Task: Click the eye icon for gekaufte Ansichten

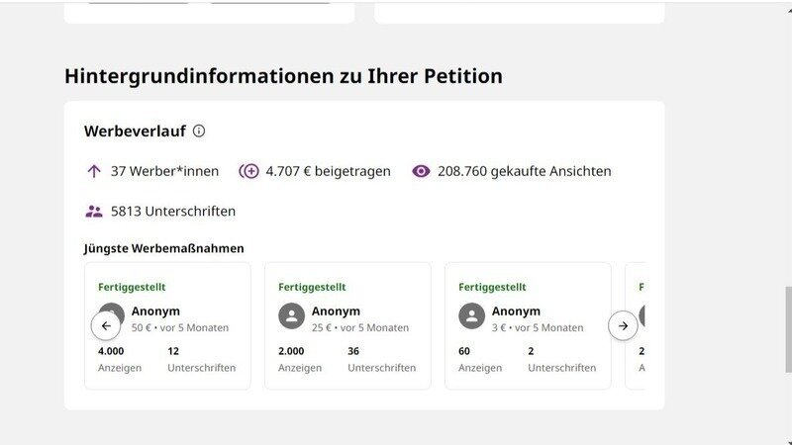Action: pyautogui.click(x=421, y=171)
